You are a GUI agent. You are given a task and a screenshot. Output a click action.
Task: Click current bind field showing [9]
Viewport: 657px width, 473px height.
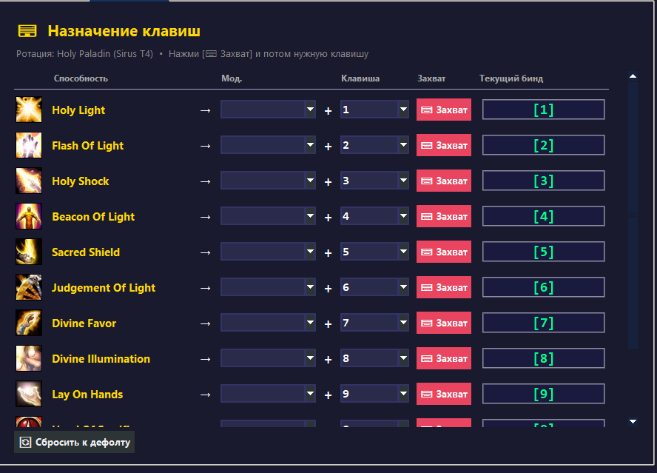(544, 394)
